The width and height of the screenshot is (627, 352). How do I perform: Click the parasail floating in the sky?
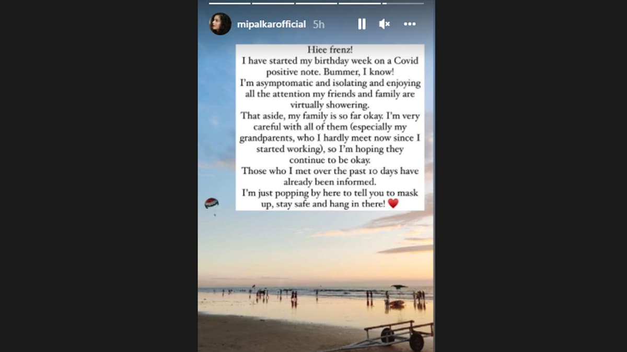pos(212,203)
